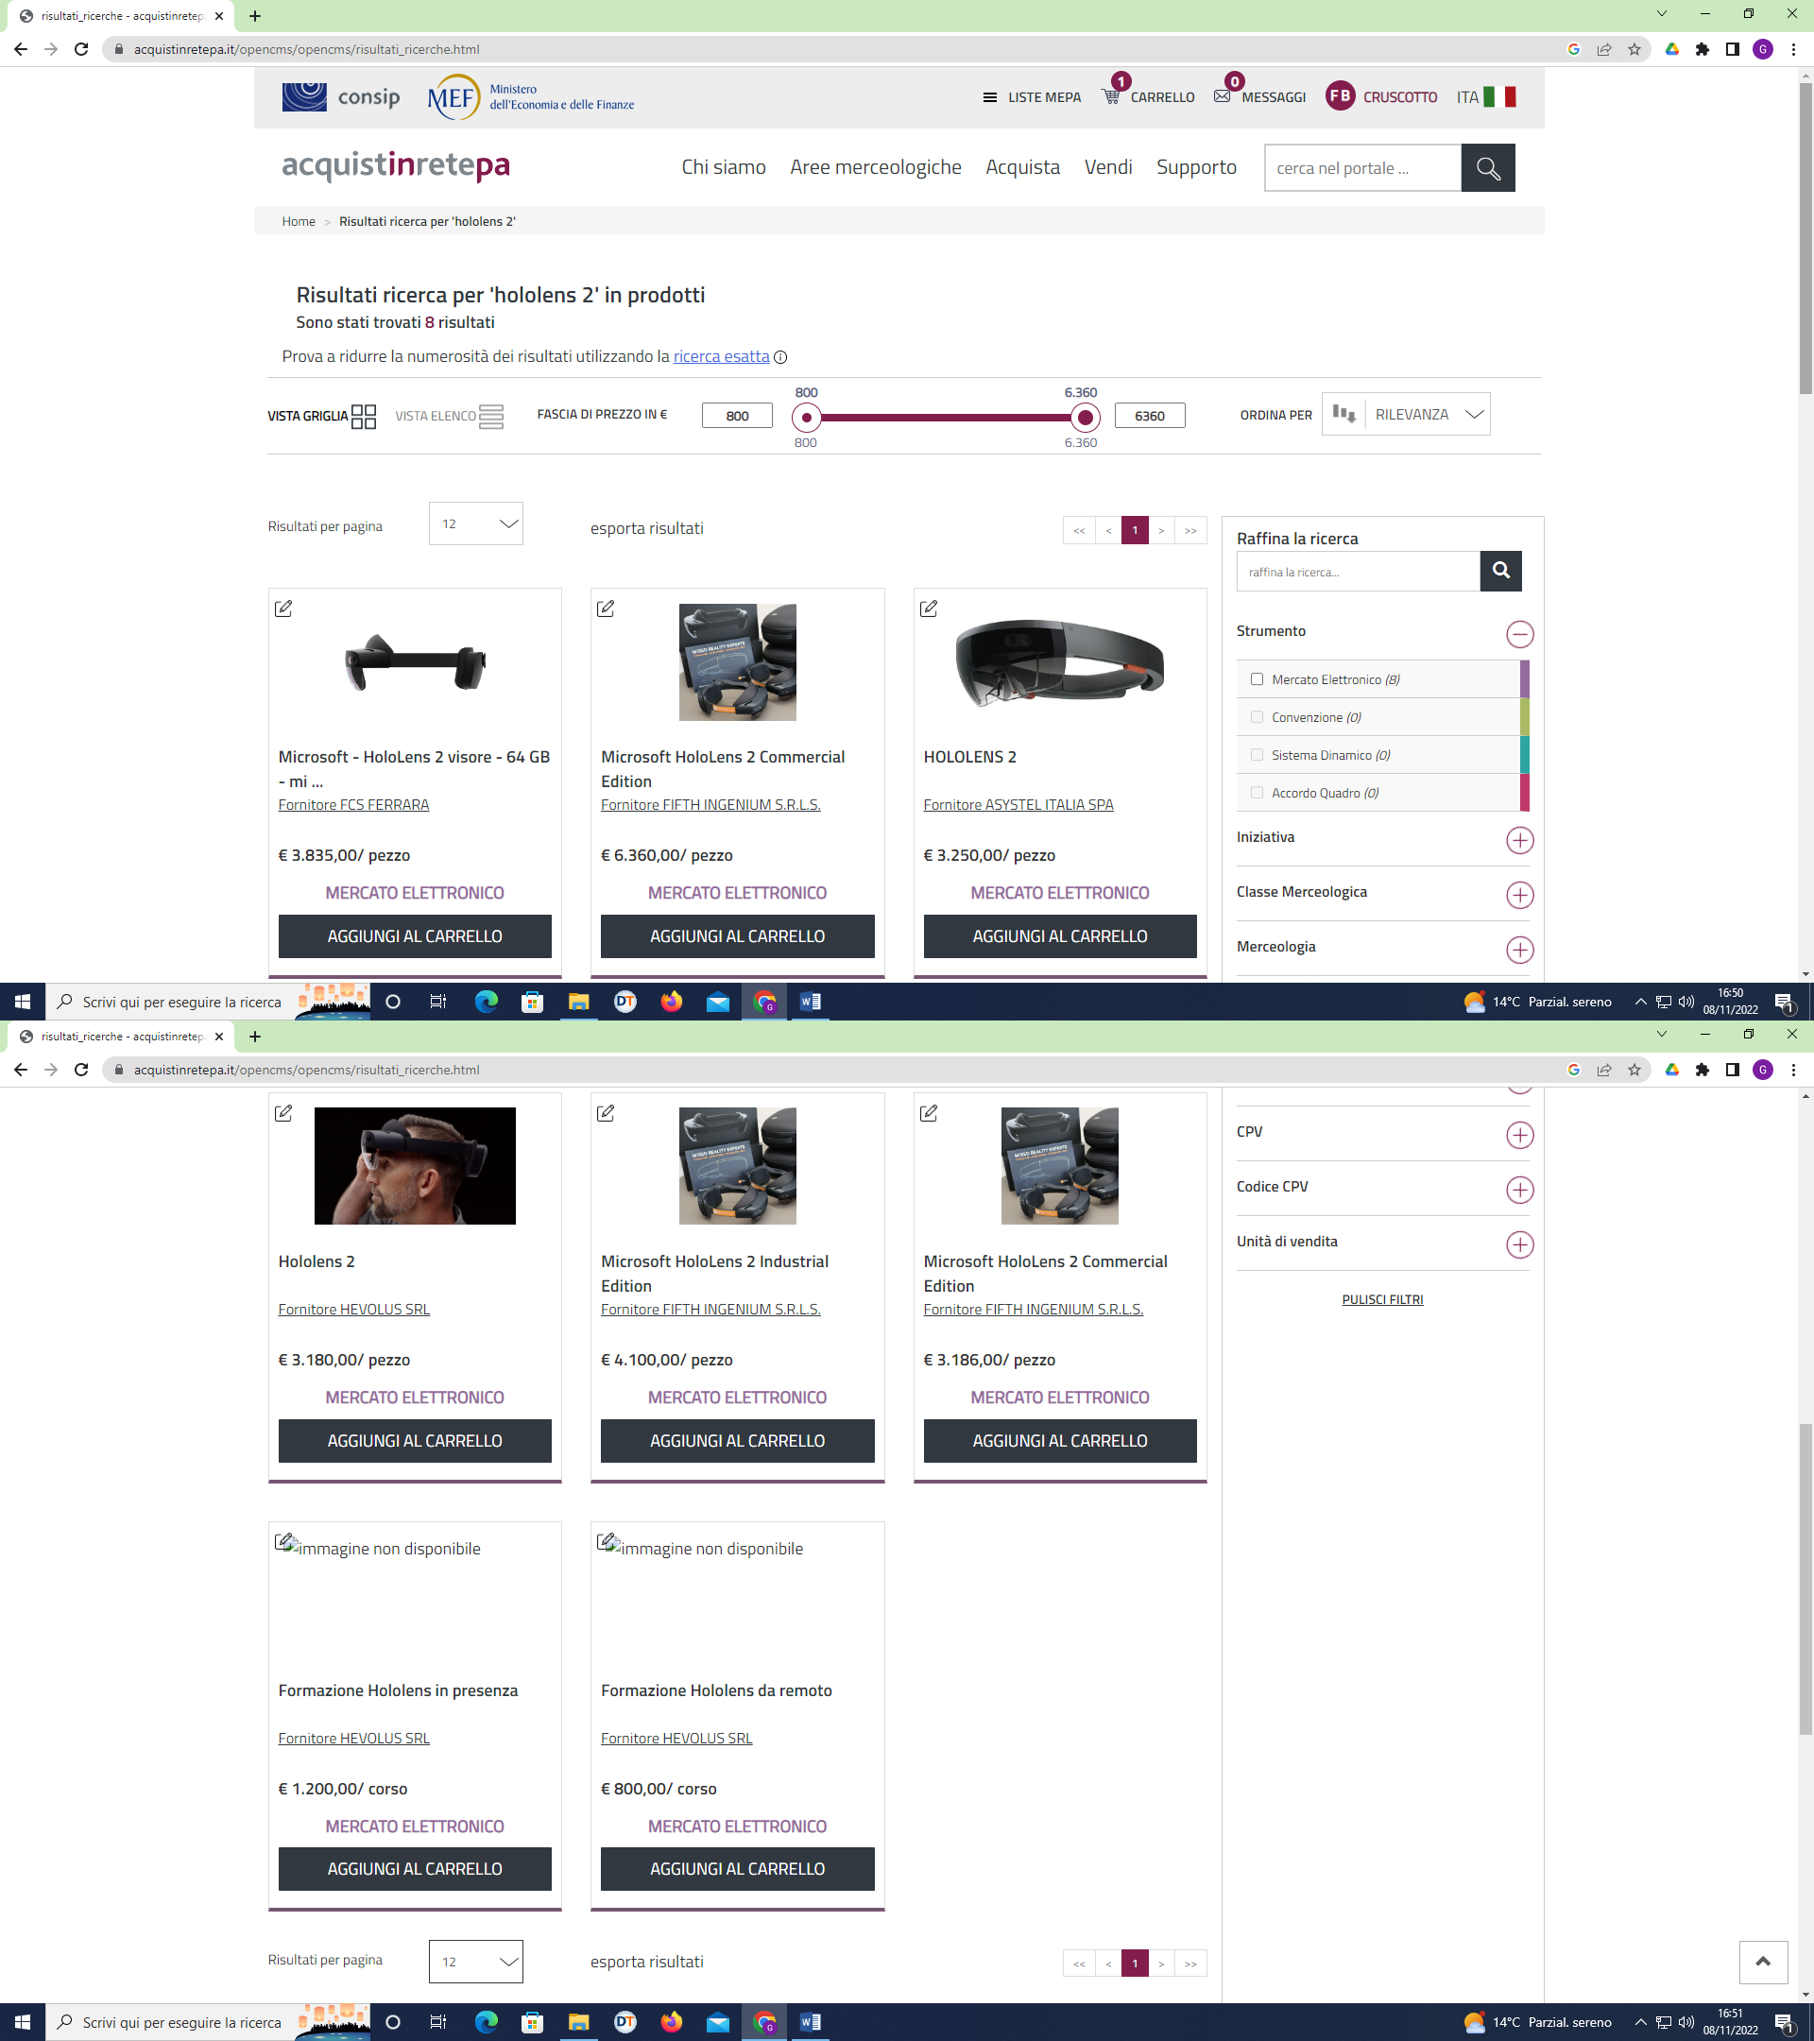Screen dimensions: 1814x2041
Task: Tick the Accordo Quadro (0) checkbox
Action: point(1257,793)
